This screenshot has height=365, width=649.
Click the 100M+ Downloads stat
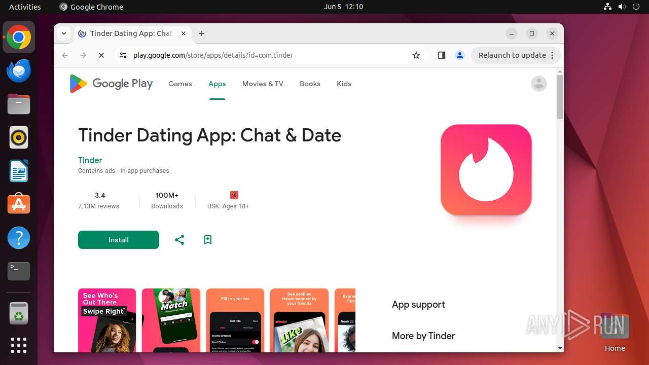click(x=167, y=200)
